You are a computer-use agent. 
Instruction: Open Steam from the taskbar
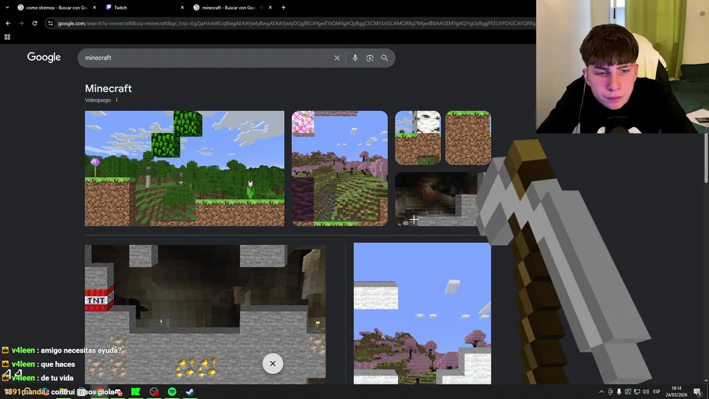pos(189,392)
